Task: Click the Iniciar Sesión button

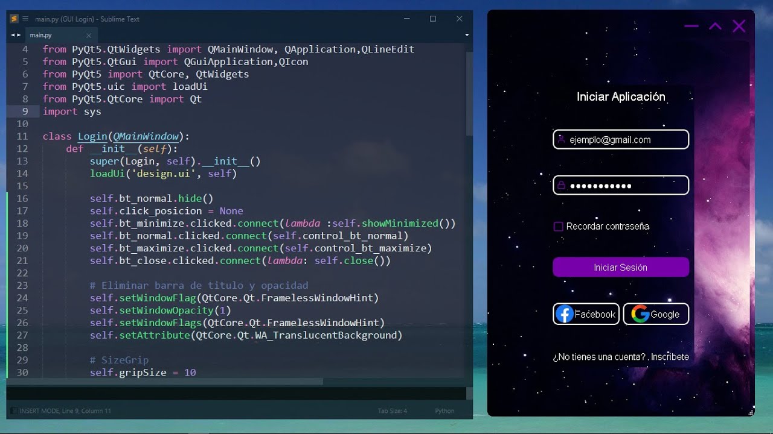Action: tap(621, 267)
